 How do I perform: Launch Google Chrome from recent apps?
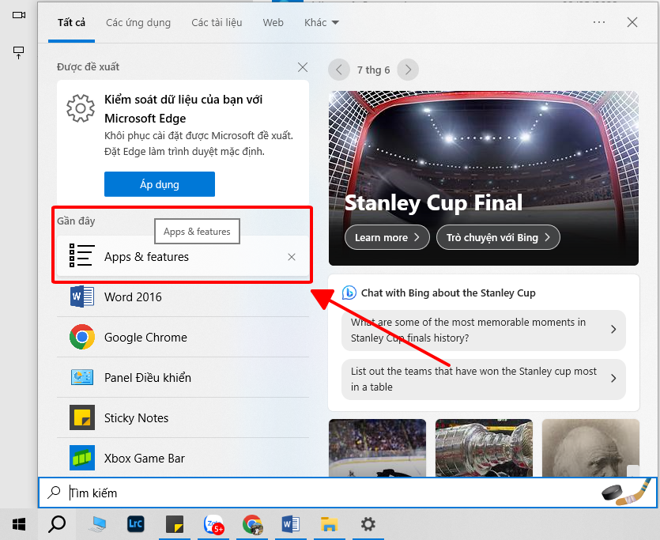(x=183, y=337)
